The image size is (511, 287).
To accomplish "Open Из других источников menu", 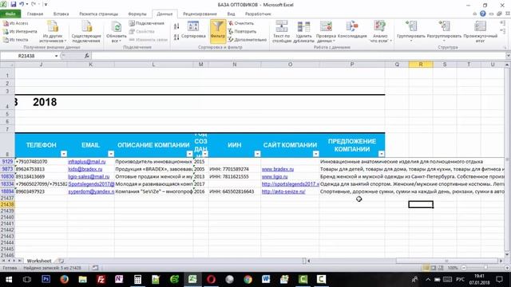I will (53, 31).
